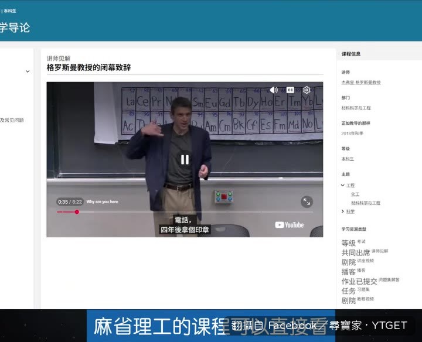Toggle closed captions CC button
Screen dimensions: 422x342
point(290,90)
